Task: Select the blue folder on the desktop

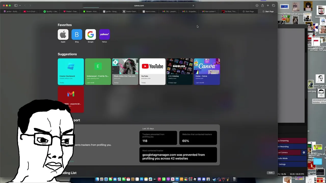Action: (x=318, y=162)
